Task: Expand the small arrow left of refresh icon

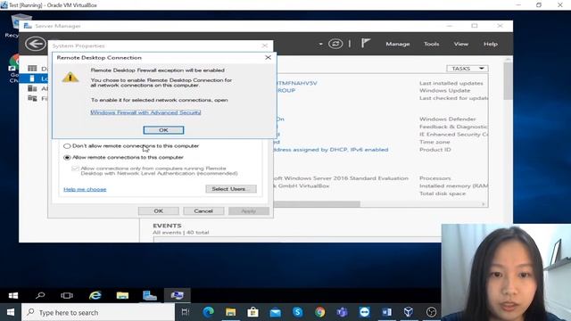Action: (x=320, y=44)
